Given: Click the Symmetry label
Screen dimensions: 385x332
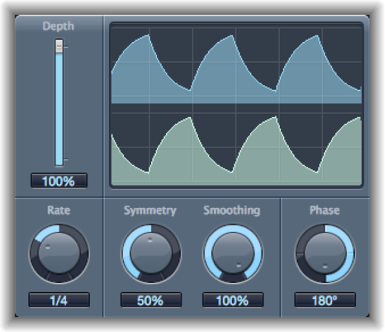Looking at the screenshot, I should click(150, 211).
